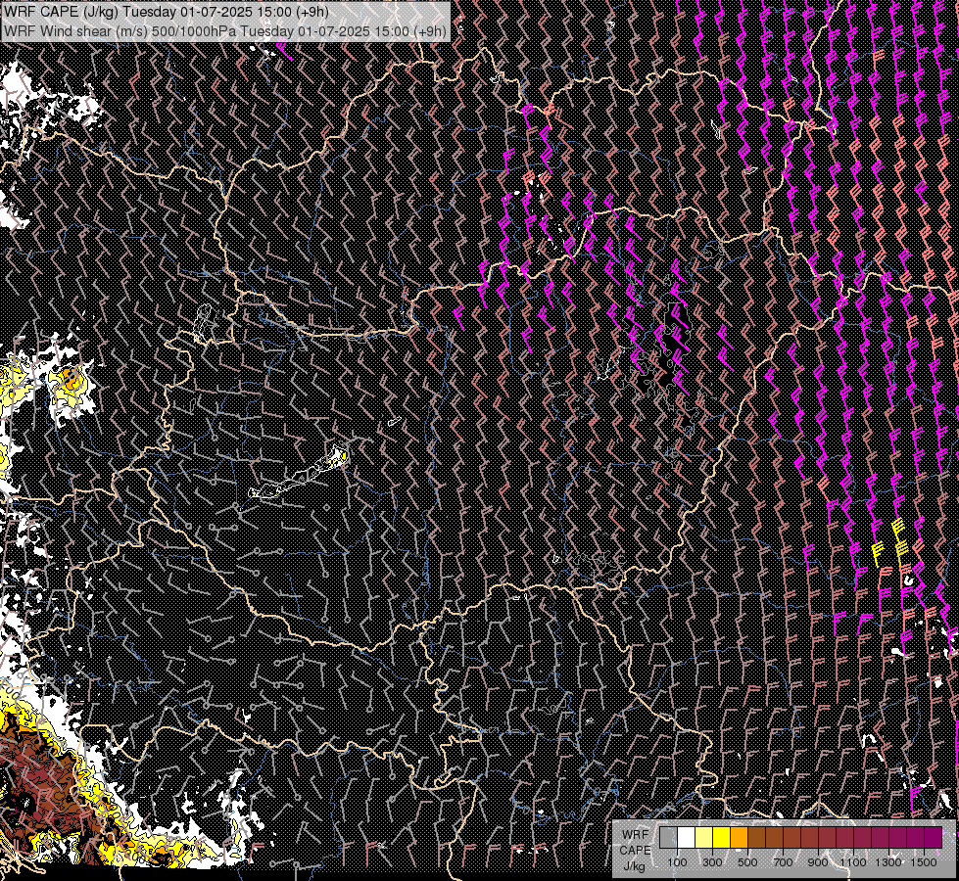Click the legend value '100'
Viewport: 959px width, 881px height.
(677, 862)
